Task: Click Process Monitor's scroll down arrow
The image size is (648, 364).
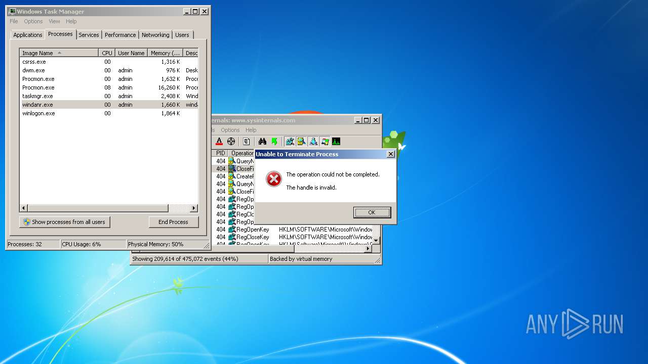Action: 376,241
